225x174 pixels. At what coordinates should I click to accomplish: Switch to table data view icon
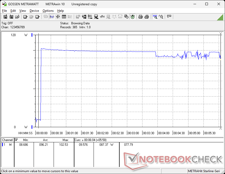point(64,17)
